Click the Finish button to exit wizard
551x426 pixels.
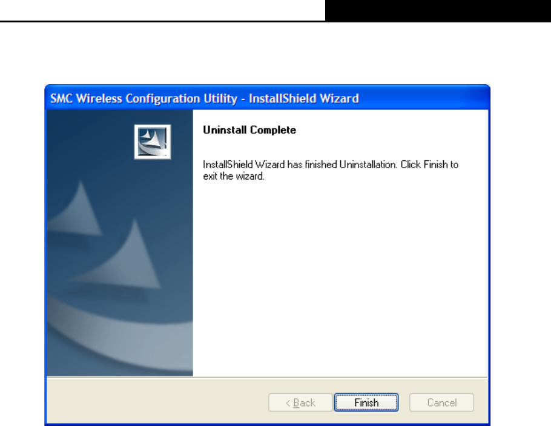click(366, 402)
